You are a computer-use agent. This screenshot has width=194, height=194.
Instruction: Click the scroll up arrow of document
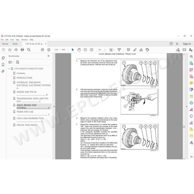(184, 54)
